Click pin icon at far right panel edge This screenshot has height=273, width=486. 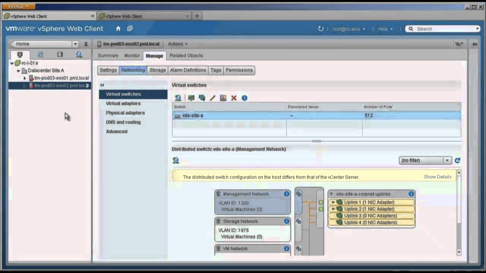pos(474,44)
